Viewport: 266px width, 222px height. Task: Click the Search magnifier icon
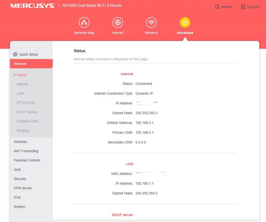(217, 7)
